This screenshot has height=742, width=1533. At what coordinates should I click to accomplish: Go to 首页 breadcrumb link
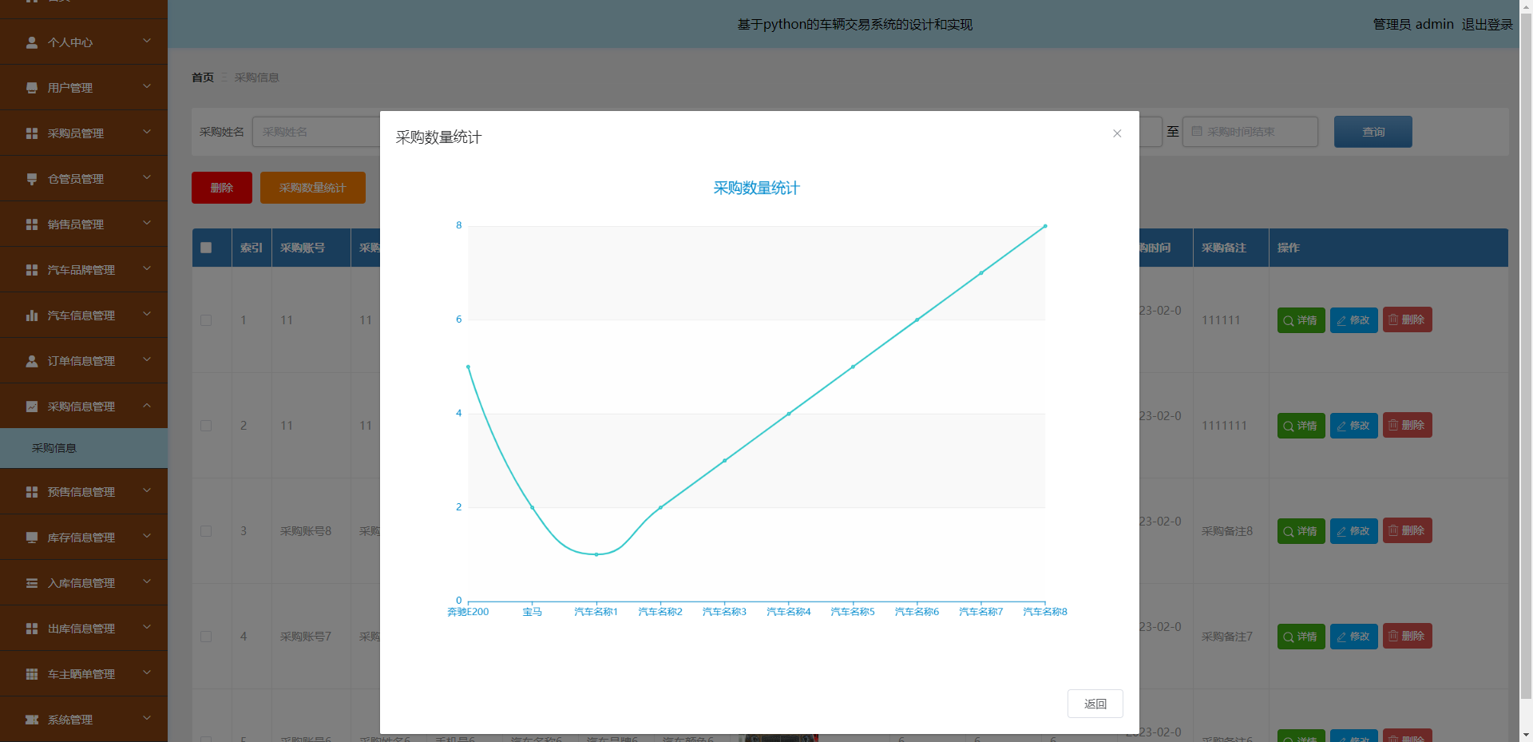point(203,77)
